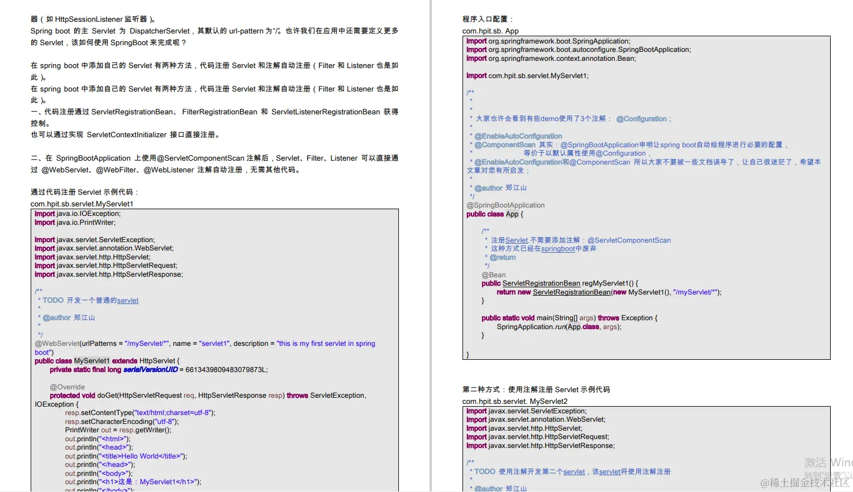
Task: Click the Servlet link in 注册Servlet comment
Action: (x=514, y=240)
